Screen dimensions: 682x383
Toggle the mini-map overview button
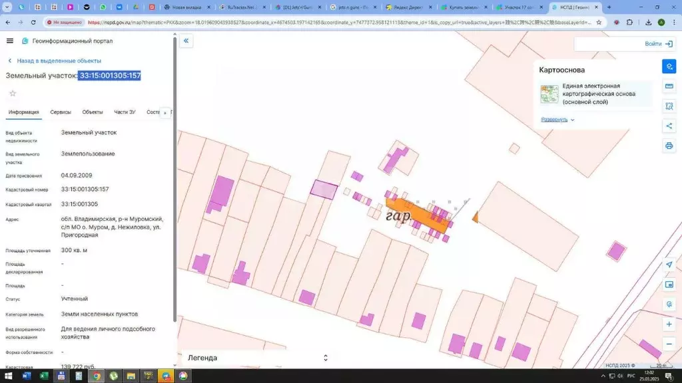[x=669, y=285]
